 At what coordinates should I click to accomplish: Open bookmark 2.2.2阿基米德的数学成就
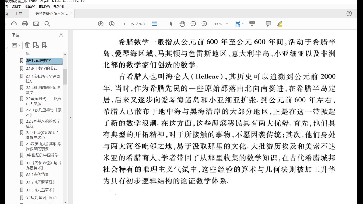coord(43,124)
